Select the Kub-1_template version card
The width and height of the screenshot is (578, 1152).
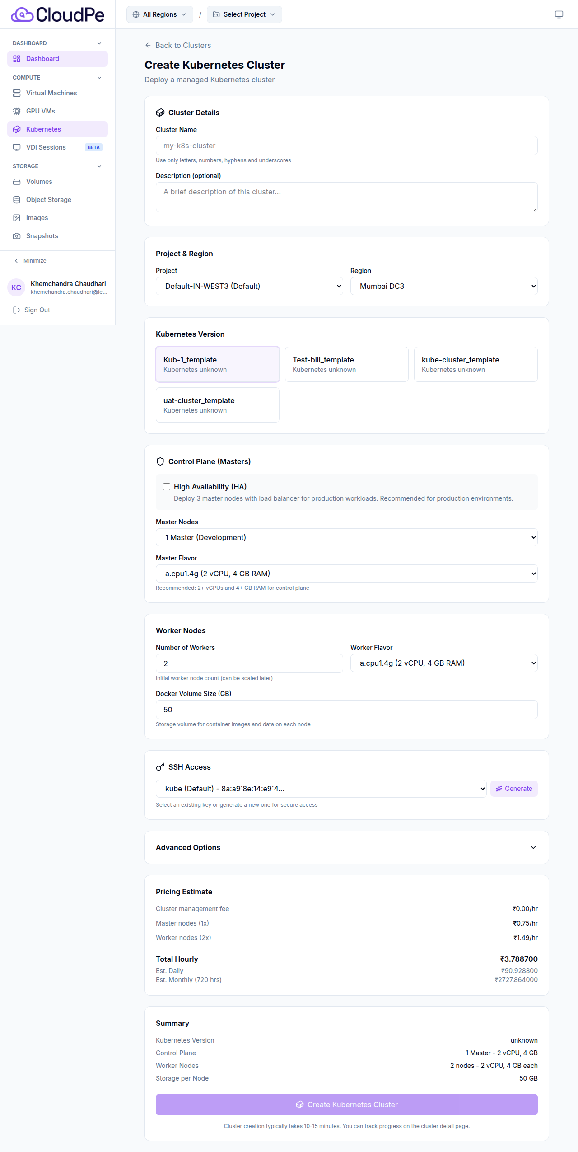[x=218, y=364]
